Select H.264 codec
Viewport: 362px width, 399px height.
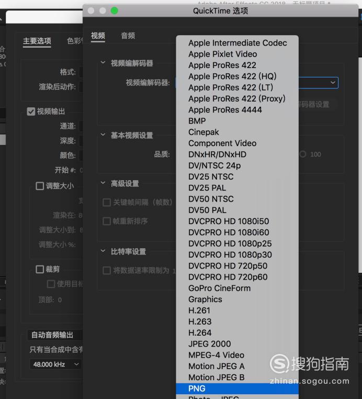click(237, 333)
